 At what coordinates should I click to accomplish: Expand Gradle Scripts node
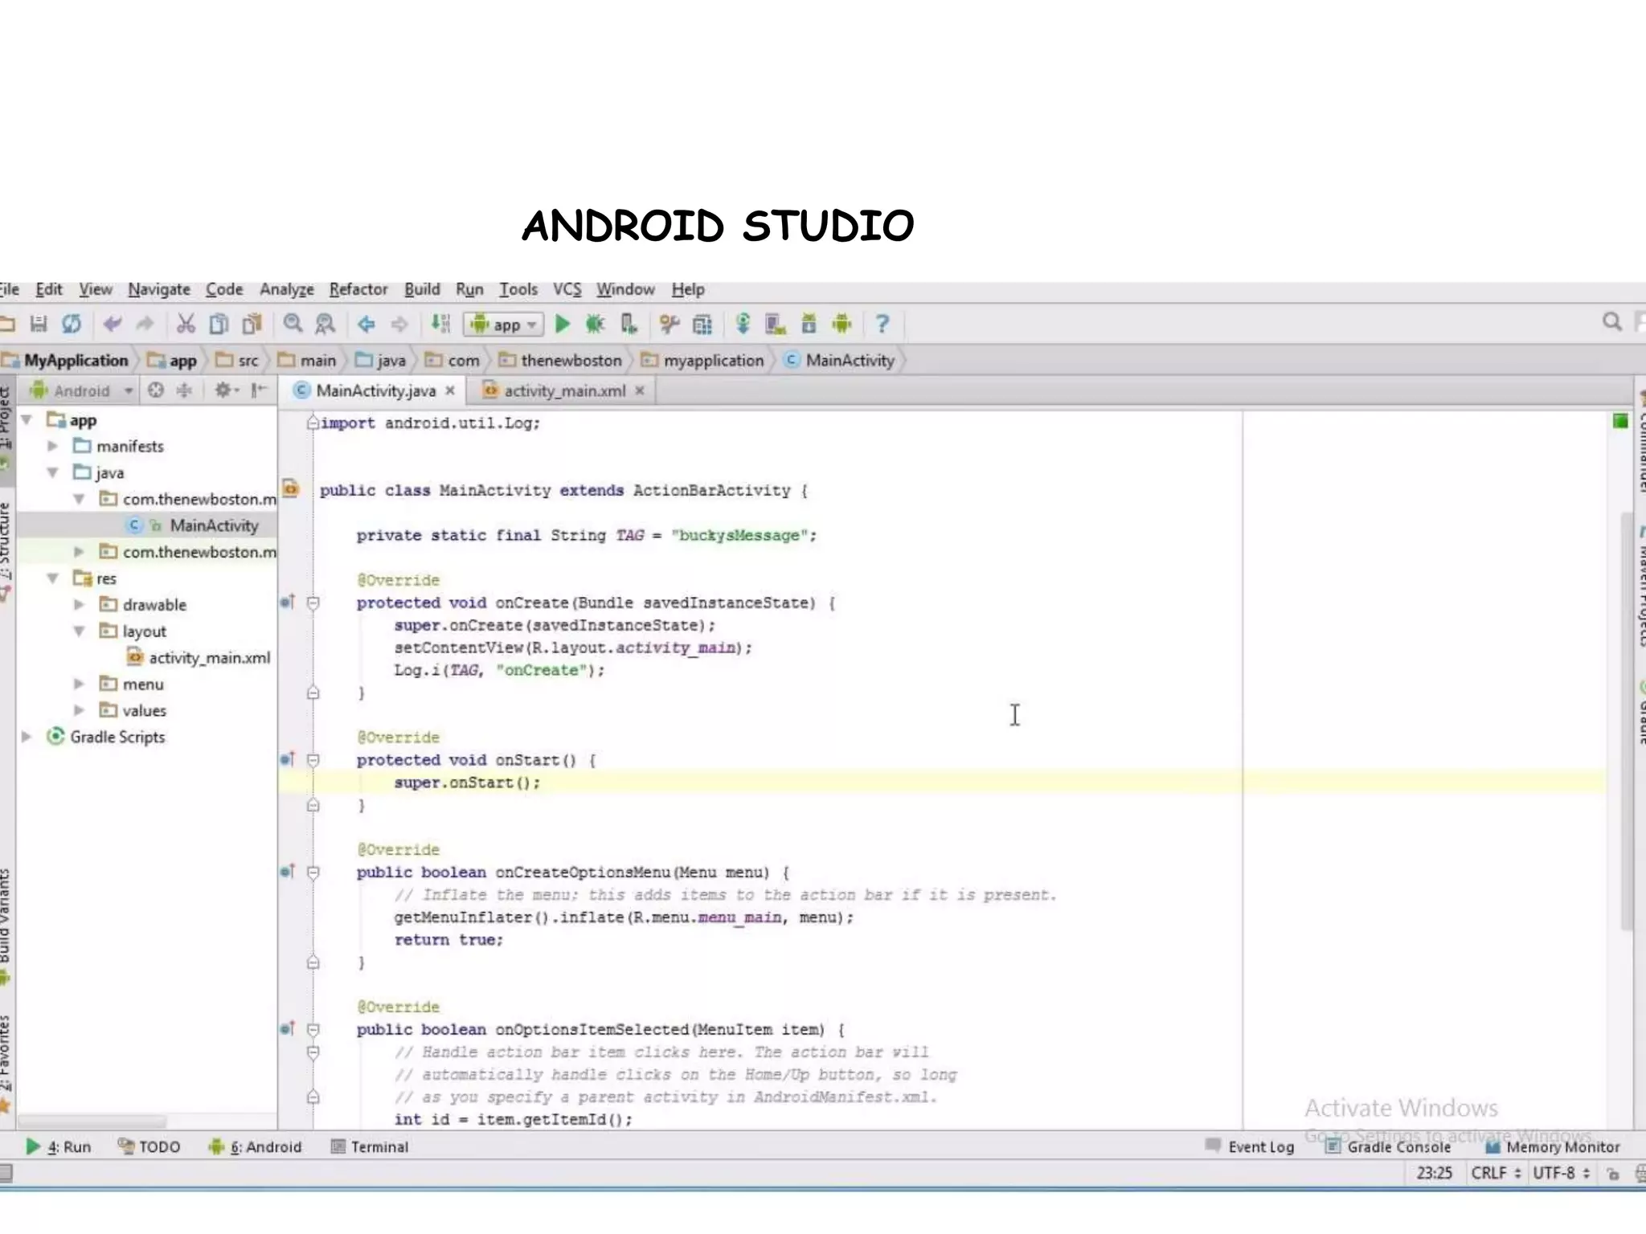(x=27, y=737)
